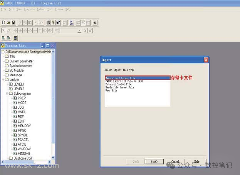Viewport: 240px width, 175px height.
Task: Click the Cut scissors toolbar icon
Action: tap(20, 23)
